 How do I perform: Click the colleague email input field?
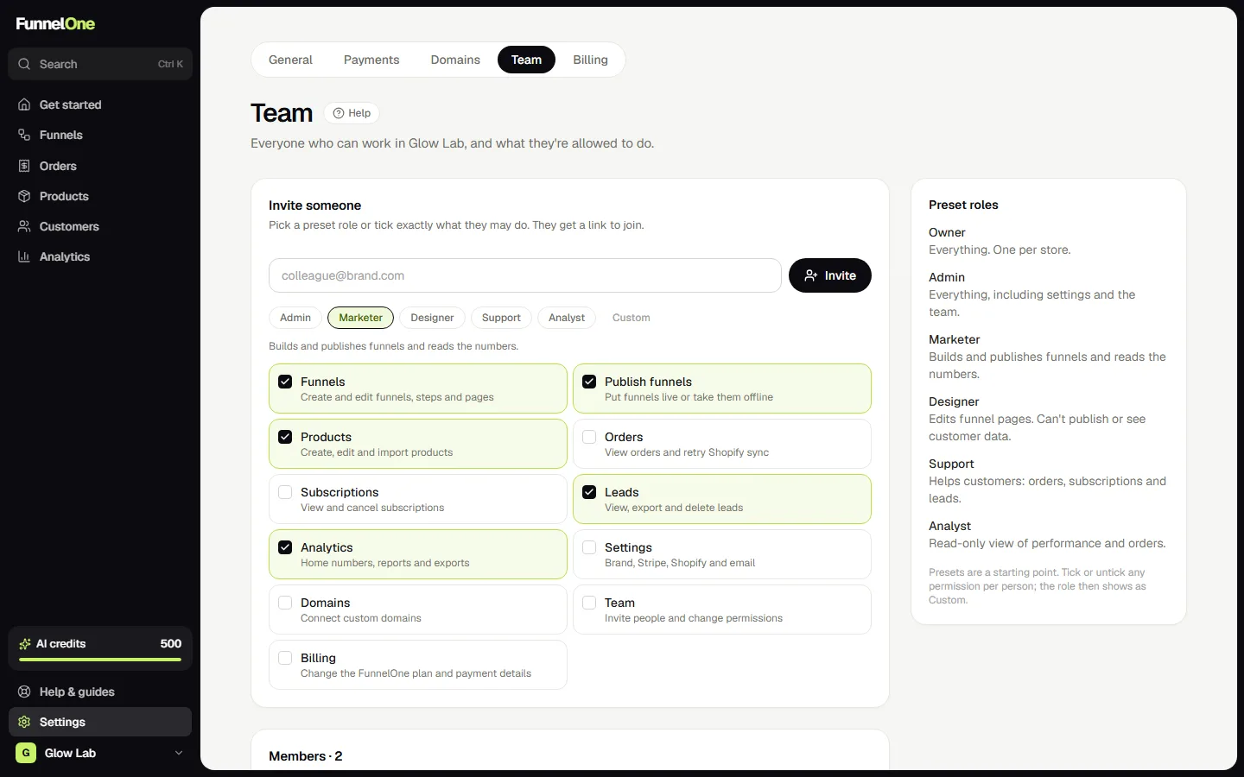(525, 275)
